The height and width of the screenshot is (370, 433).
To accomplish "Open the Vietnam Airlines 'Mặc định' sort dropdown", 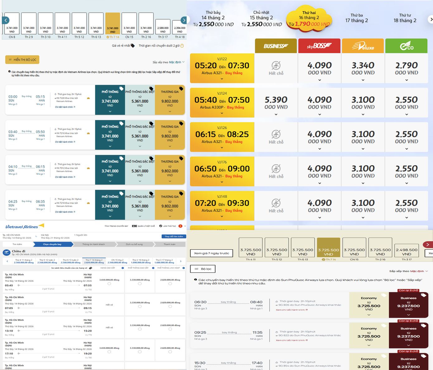I will (177, 62).
